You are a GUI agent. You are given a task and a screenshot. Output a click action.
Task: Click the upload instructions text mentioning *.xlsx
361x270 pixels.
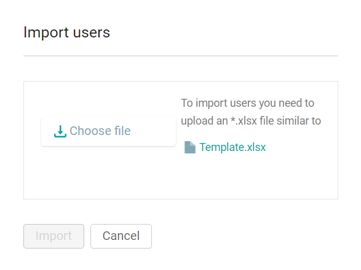pos(251,112)
